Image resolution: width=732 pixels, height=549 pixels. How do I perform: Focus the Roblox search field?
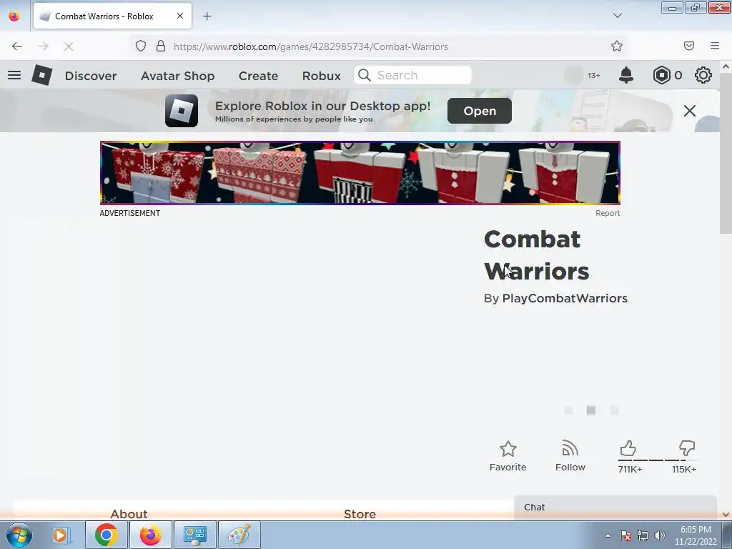pos(412,75)
